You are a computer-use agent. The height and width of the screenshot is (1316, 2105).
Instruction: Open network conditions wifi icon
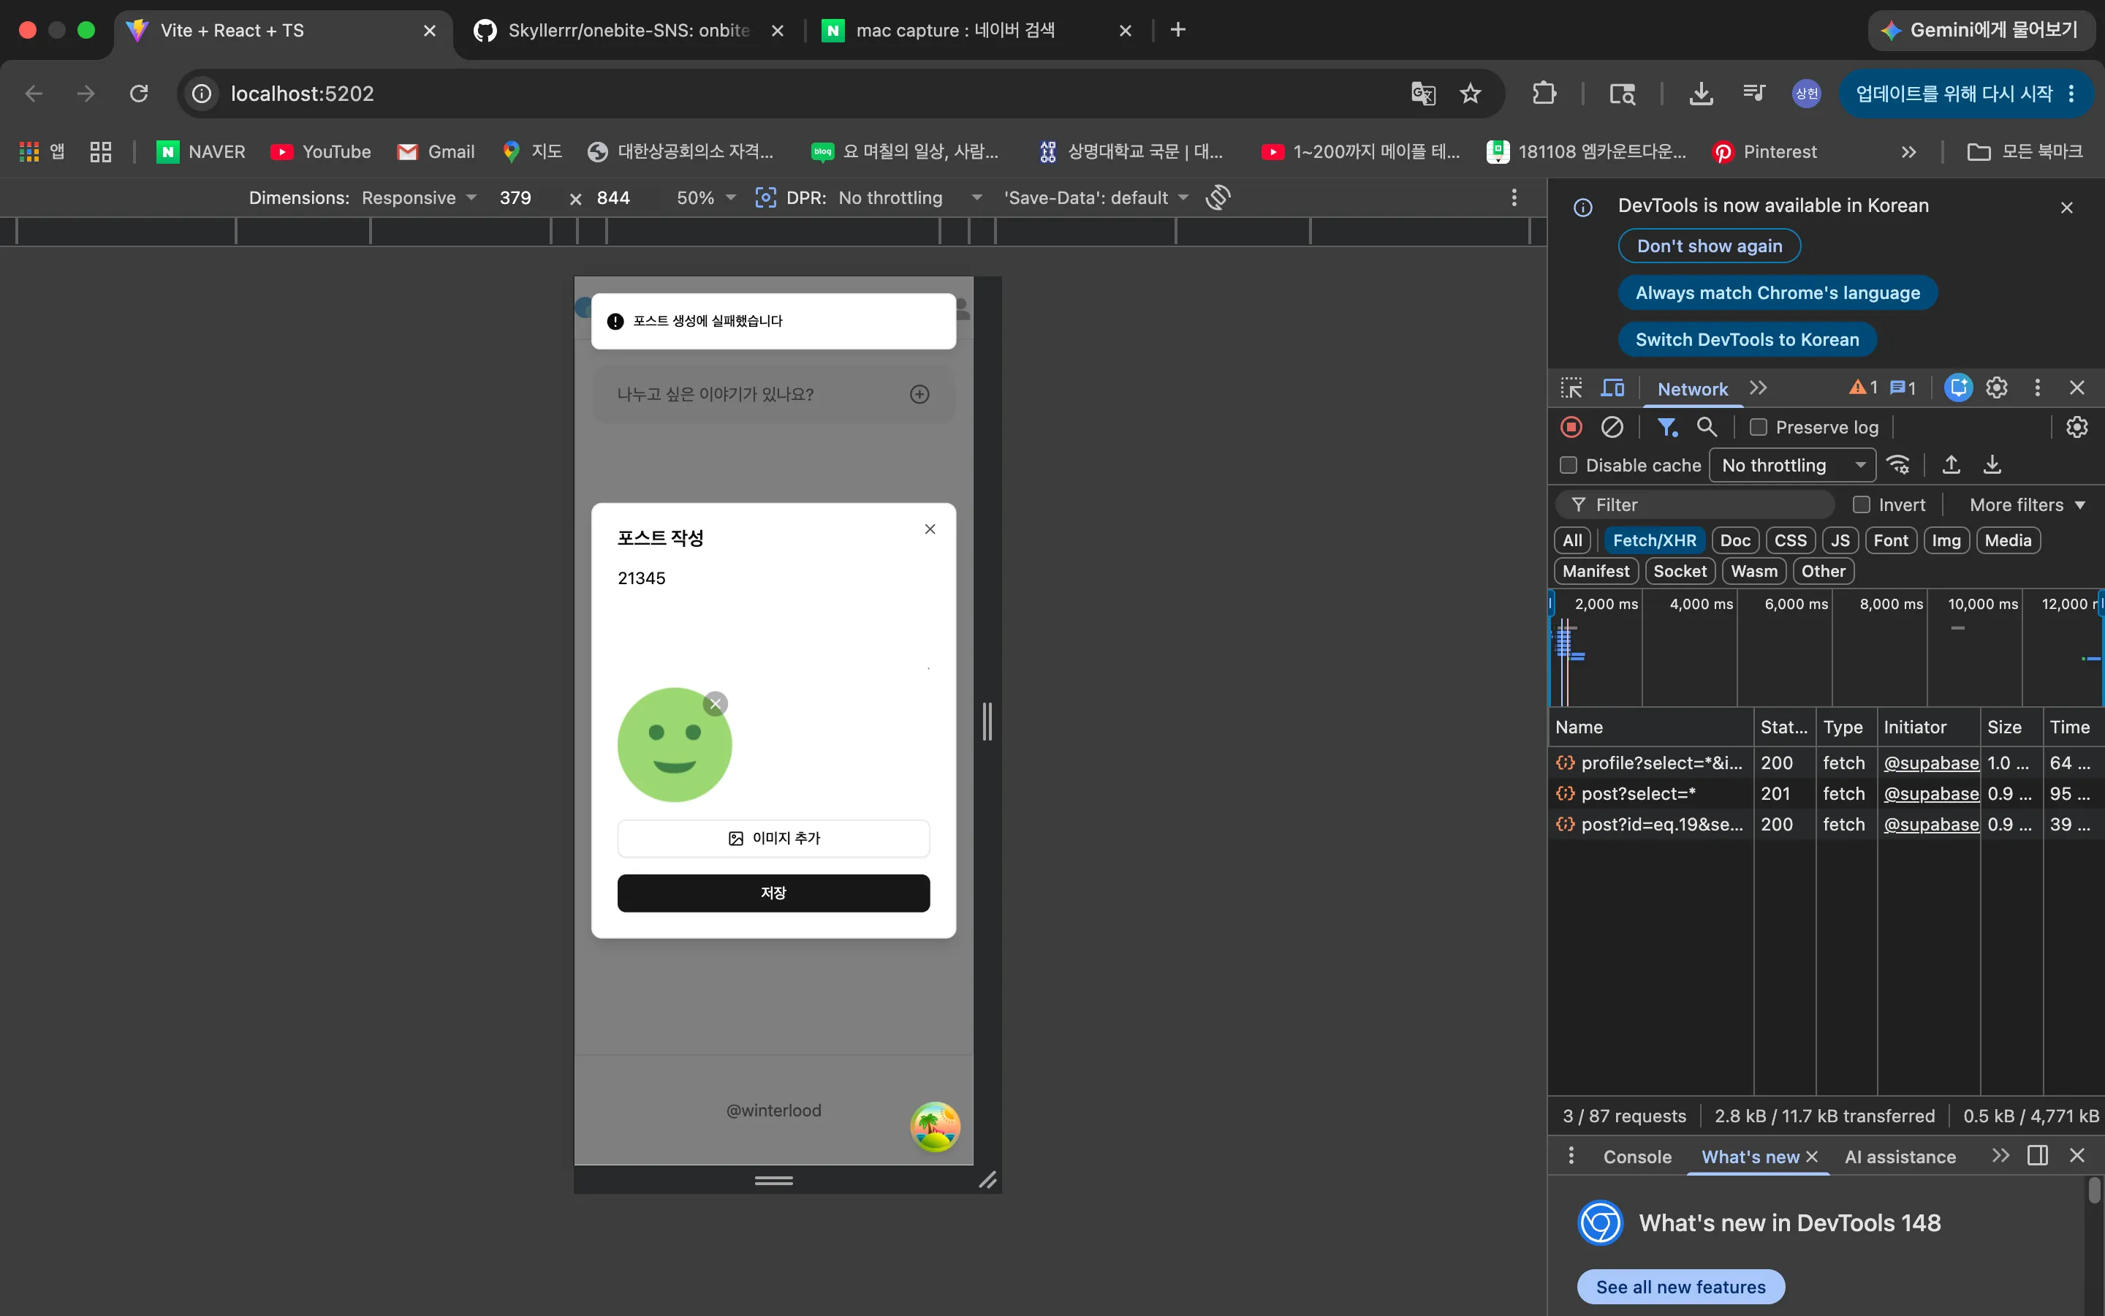tap(1898, 465)
